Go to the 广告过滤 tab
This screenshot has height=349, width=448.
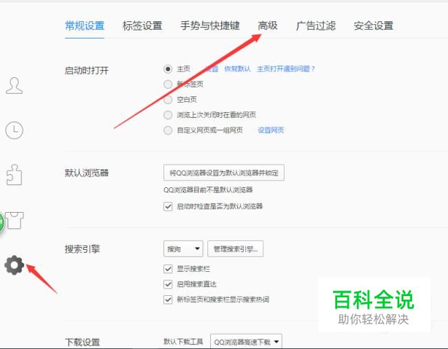[x=316, y=25]
